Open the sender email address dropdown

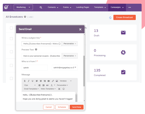click(65, 67)
